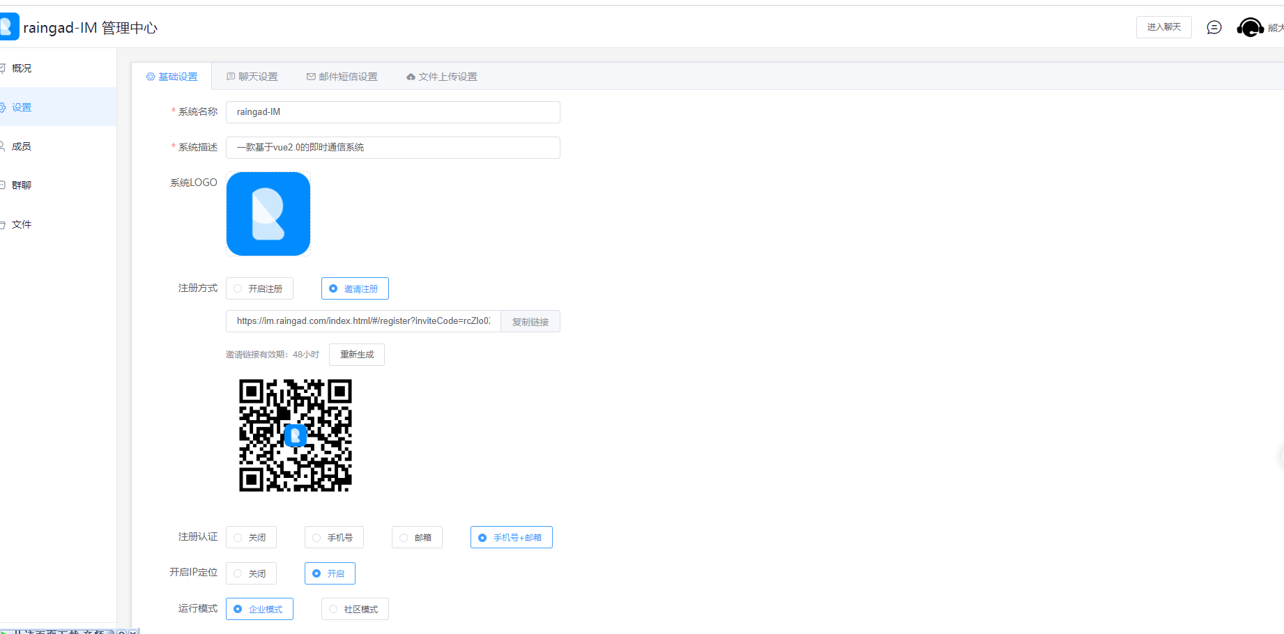Image resolution: width=1284 pixels, height=634 pixels.
Task: Open 群聊 group chat in the sidebar
Action: pyautogui.click(x=22, y=185)
